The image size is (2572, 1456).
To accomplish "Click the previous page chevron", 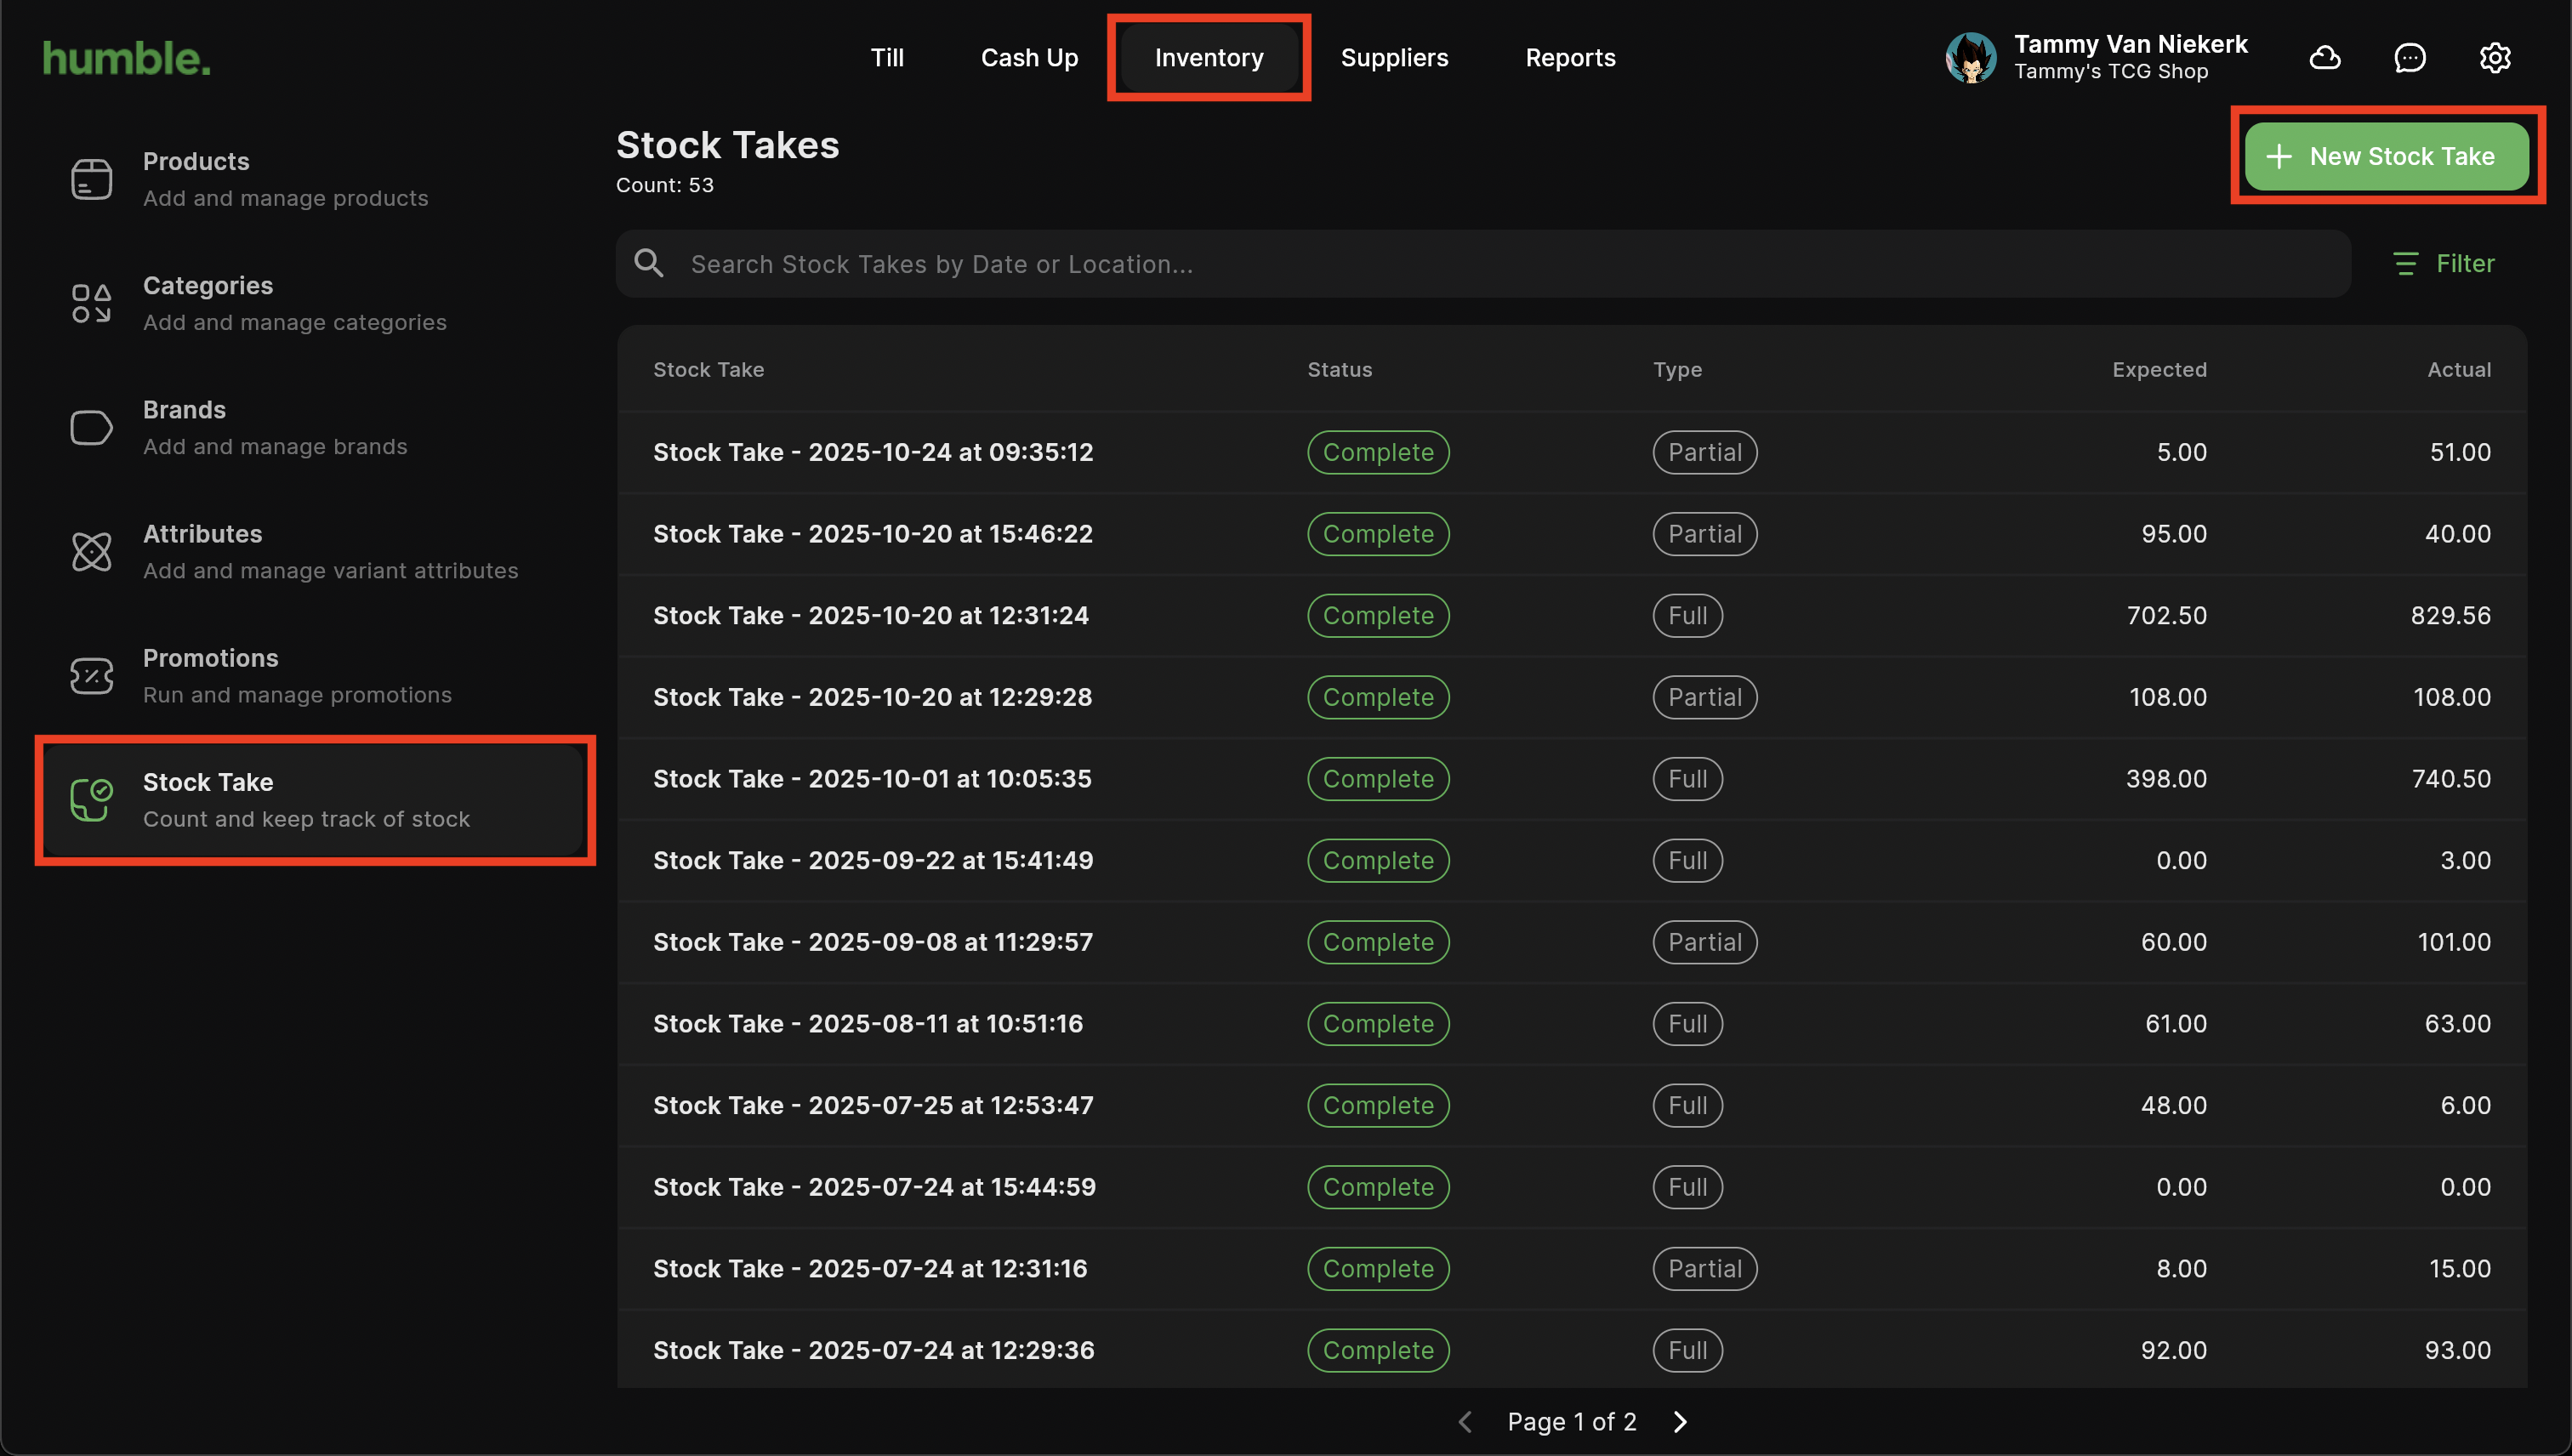I will [1465, 1422].
